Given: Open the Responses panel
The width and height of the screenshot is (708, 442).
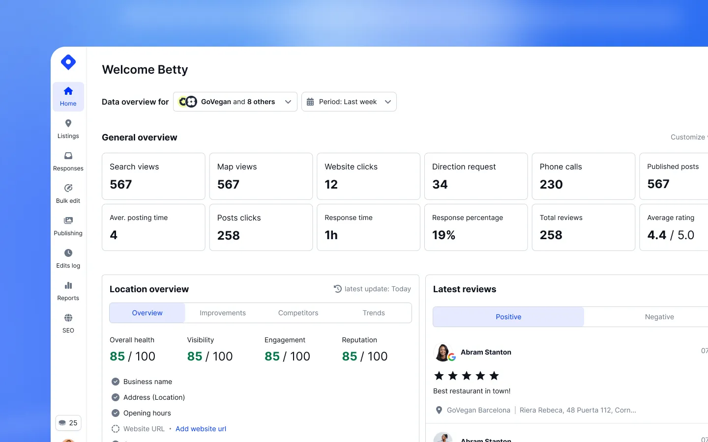Looking at the screenshot, I should tap(68, 161).
